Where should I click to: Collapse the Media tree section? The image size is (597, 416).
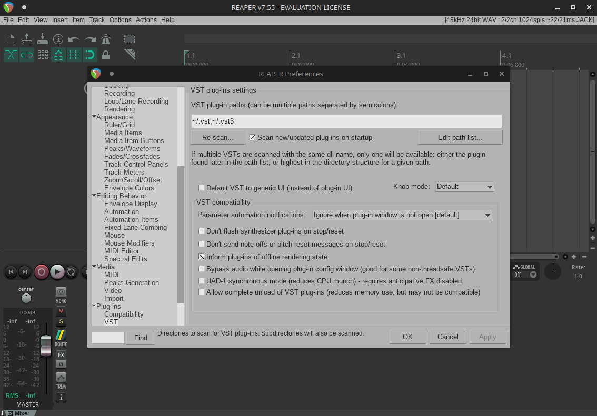tap(94, 266)
